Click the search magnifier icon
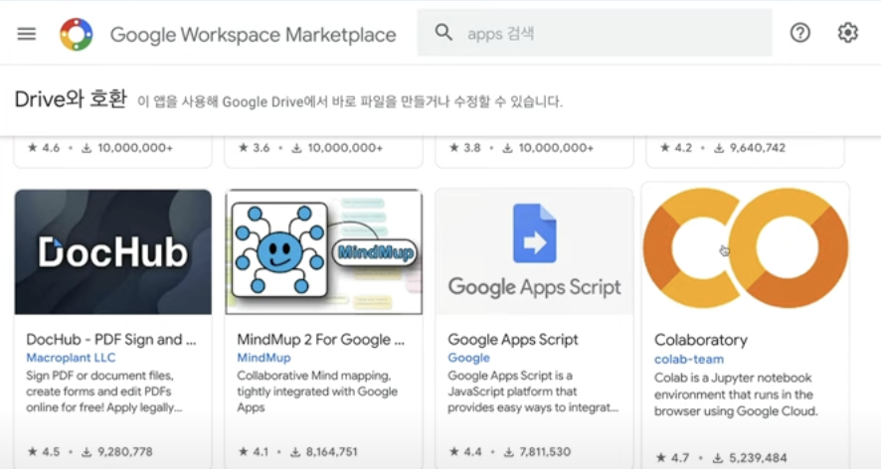 coord(443,33)
